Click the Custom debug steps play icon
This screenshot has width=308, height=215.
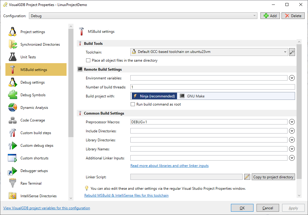point(13,145)
